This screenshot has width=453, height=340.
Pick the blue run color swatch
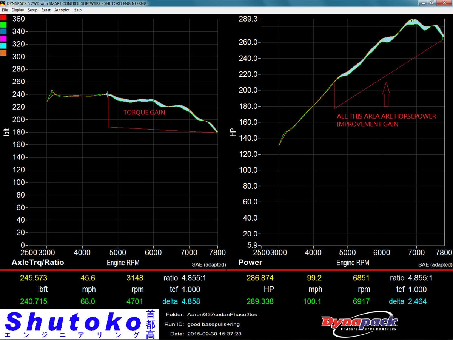[3, 31]
